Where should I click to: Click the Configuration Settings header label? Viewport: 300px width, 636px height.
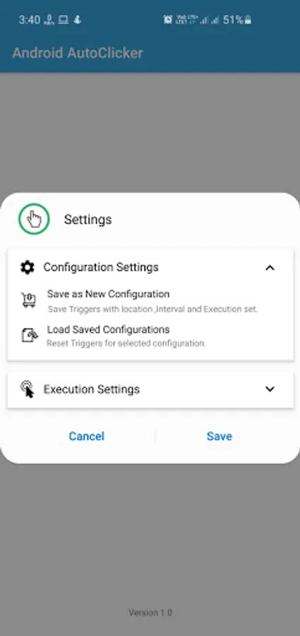(x=101, y=267)
